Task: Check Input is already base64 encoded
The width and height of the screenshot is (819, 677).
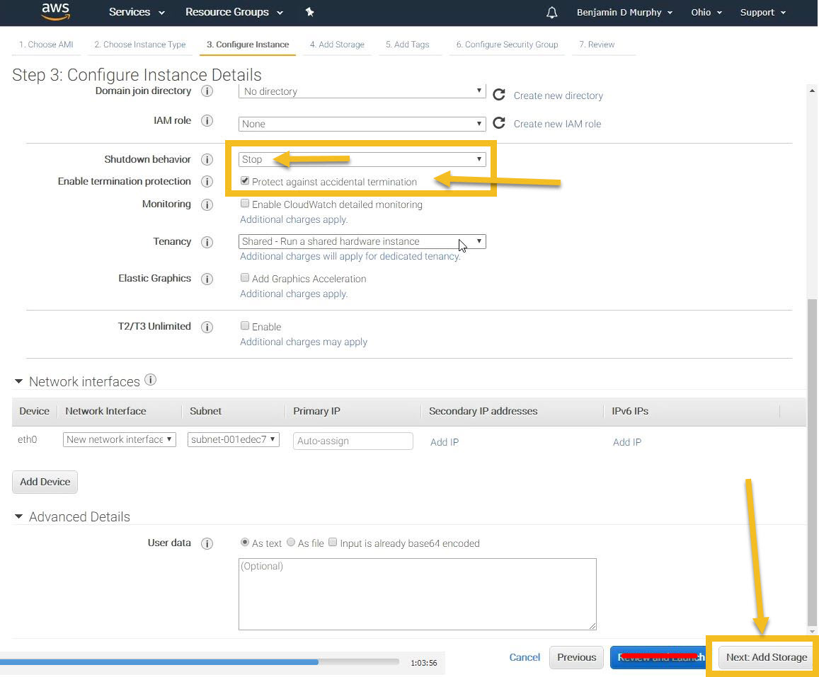Action: [333, 543]
